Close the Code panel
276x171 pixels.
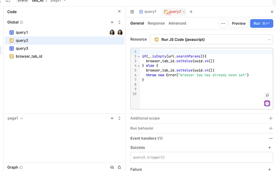click(119, 12)
